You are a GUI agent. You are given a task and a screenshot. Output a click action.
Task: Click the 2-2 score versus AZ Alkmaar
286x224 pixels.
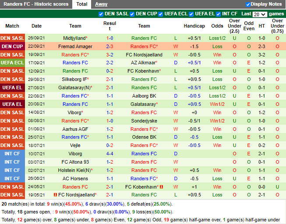coord(109,63)
